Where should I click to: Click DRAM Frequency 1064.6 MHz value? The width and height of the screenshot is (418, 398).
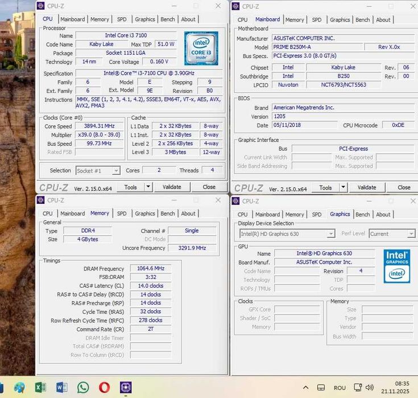coord(151,268)
